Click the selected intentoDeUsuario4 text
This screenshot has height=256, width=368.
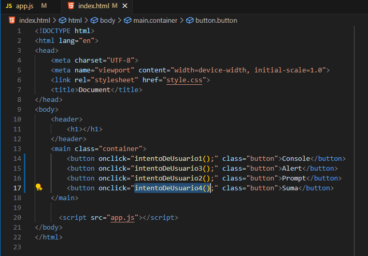coord(171,188)
